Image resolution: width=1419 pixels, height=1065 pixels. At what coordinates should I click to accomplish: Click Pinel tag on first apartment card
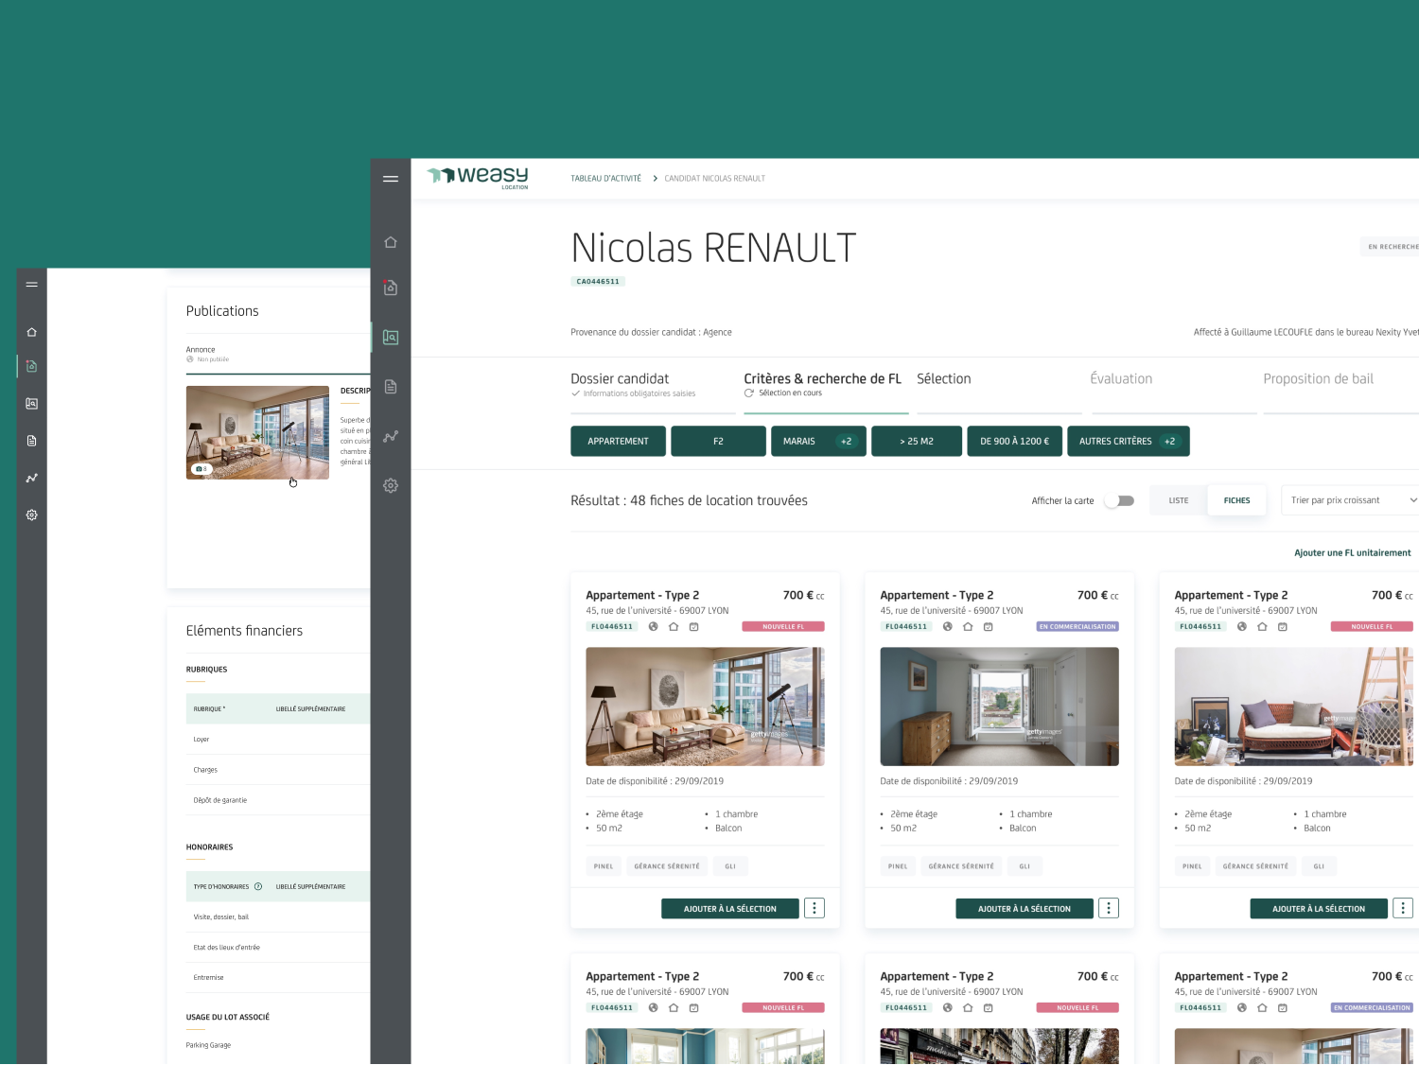(x=604, y=865)
